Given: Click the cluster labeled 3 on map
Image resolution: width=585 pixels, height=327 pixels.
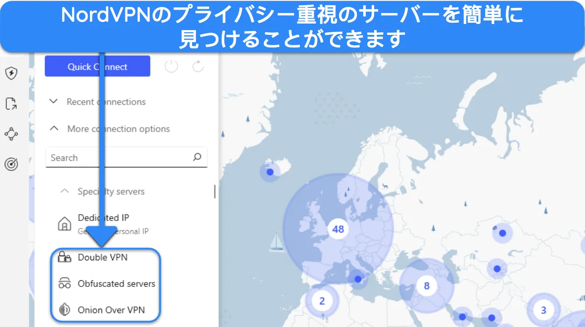Looking at the screenshot, I should pos(544,310).
